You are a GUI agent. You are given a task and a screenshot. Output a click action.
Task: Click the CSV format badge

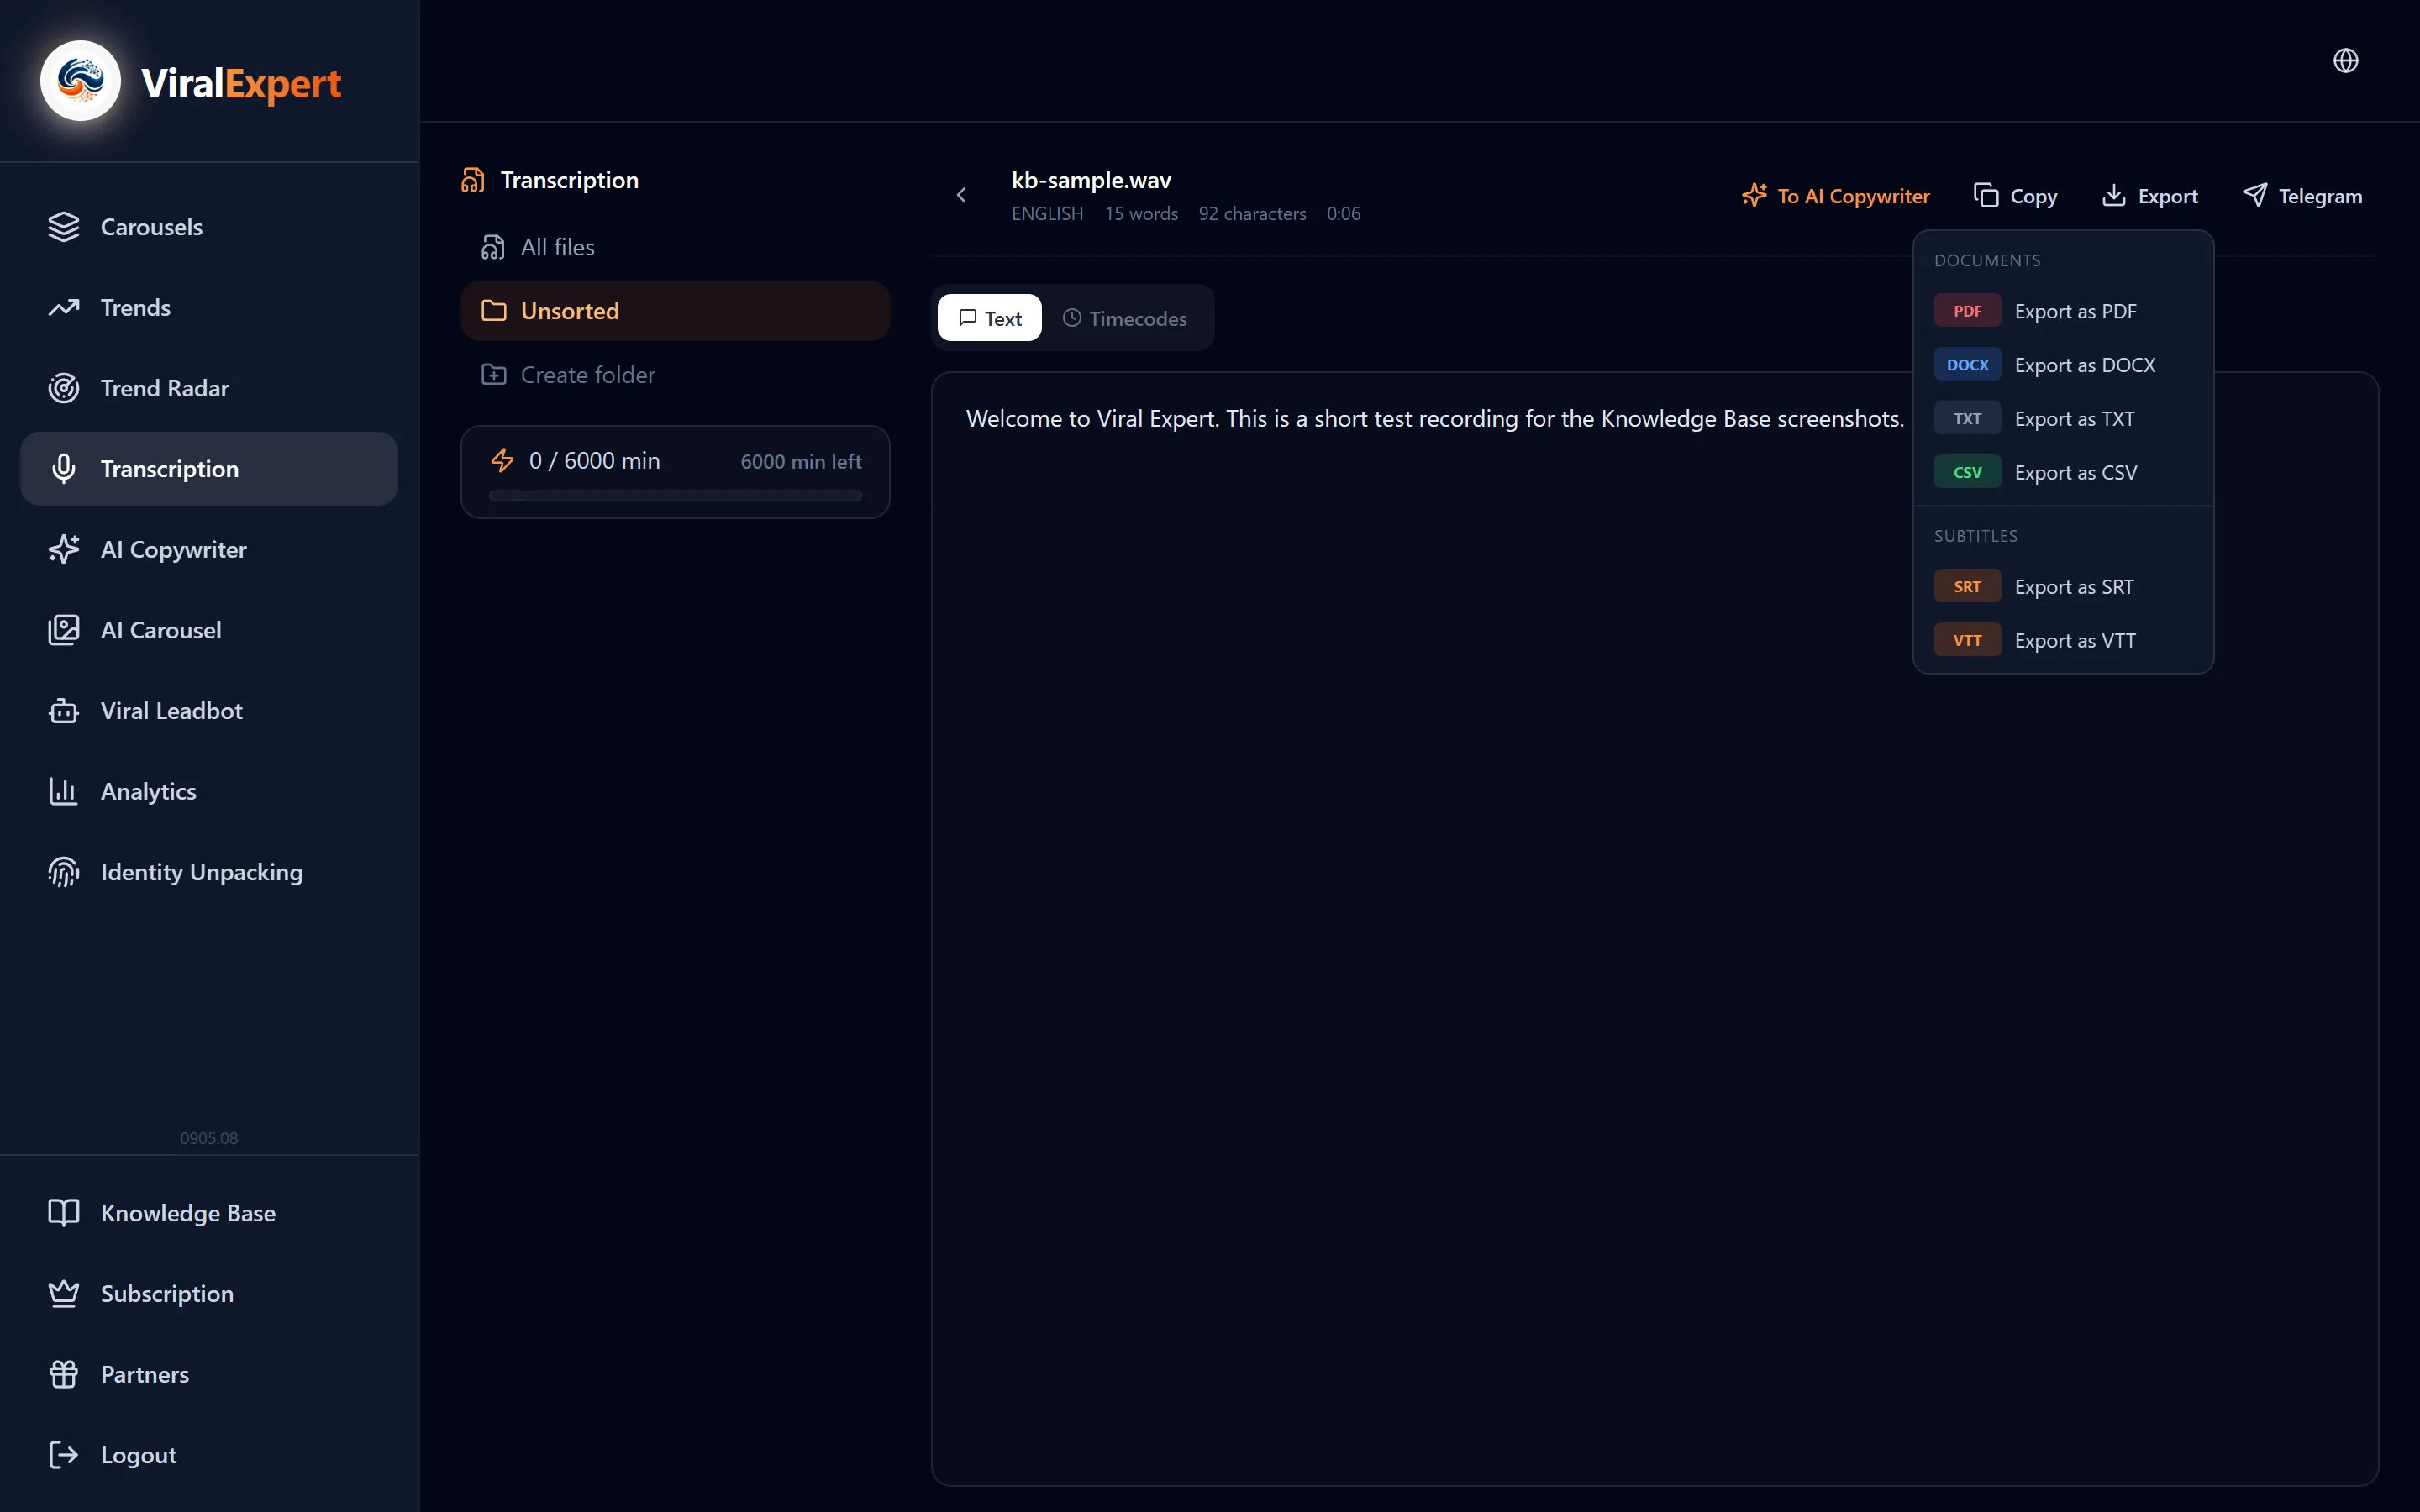(x=1967, y=473)
